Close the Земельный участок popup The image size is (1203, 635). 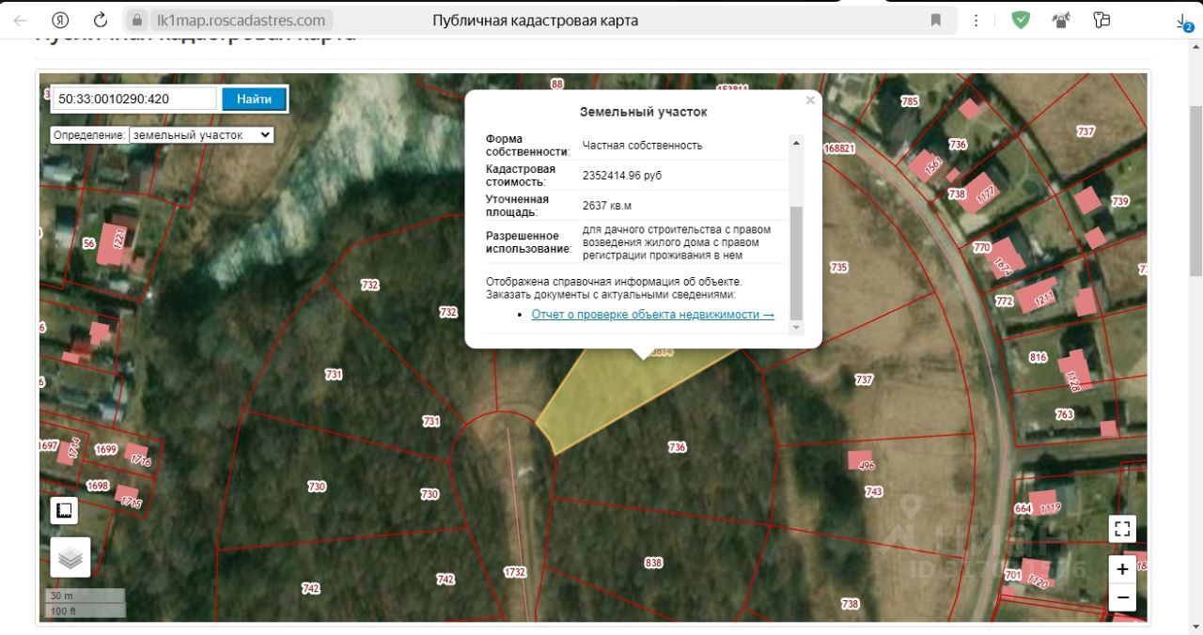(x=810, y=101)
